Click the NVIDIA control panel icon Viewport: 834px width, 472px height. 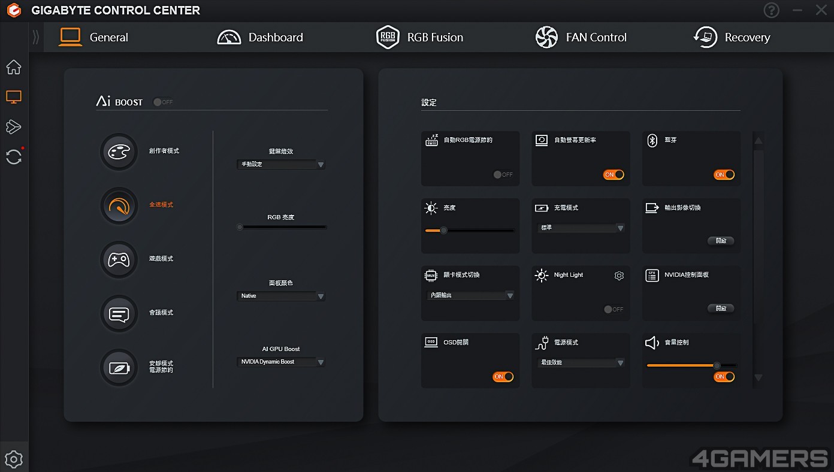652,276
